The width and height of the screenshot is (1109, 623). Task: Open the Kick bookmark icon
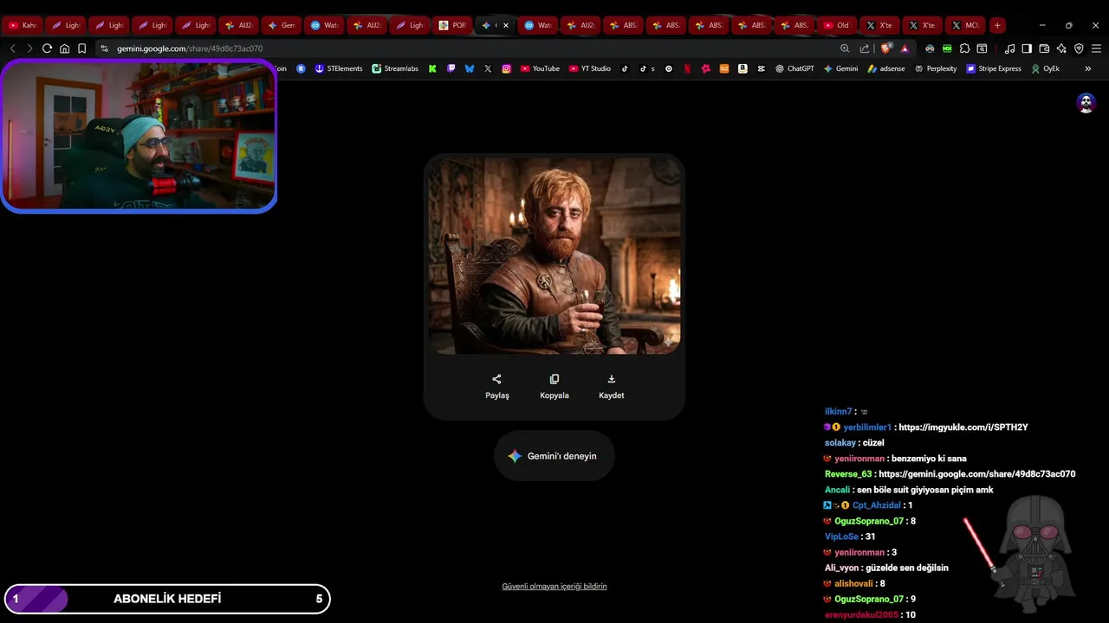click(x=432, y=68)
